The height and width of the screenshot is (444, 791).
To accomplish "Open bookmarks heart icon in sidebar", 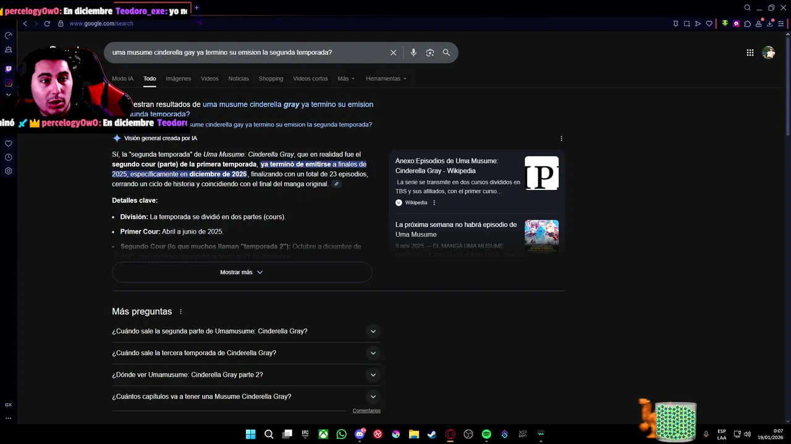I will point(8,144).
